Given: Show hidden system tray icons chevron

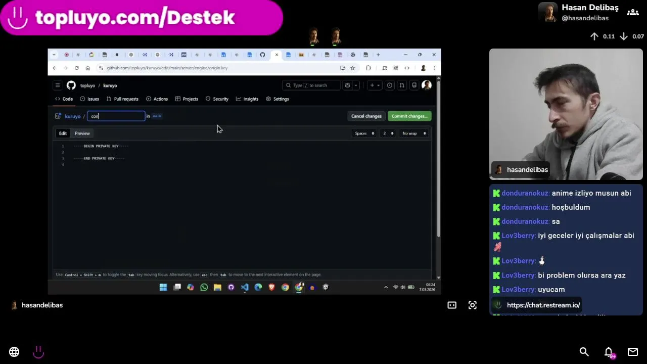Looking at the screenshot, I should [386, 287].
